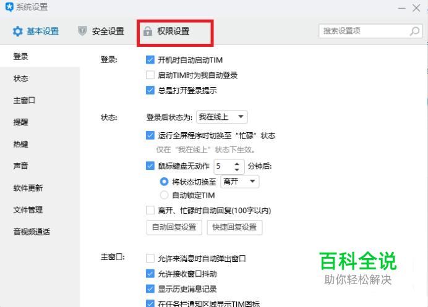
Task: Increase idle minutes with up arrow
Action: pos(237,164)
